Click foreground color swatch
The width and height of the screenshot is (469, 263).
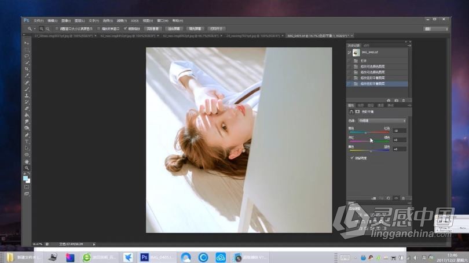pyautogui.click(x=25, y=178)
